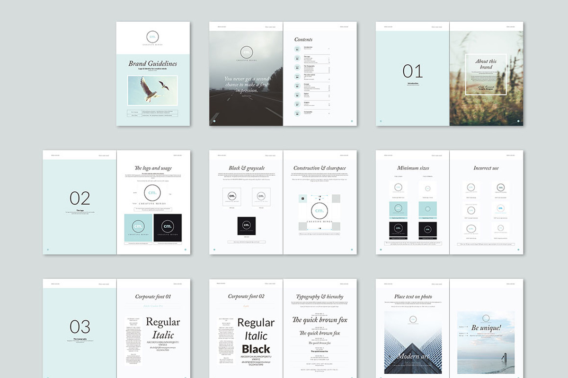Click the 'Place text on photo' heading

click(413, 297)
